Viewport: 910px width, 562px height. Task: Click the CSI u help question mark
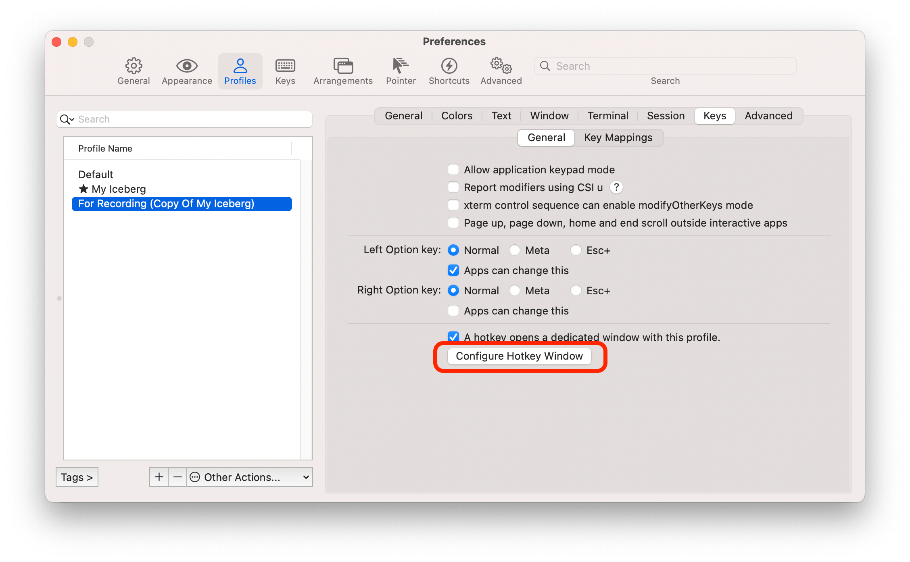[x=616, y=187]
